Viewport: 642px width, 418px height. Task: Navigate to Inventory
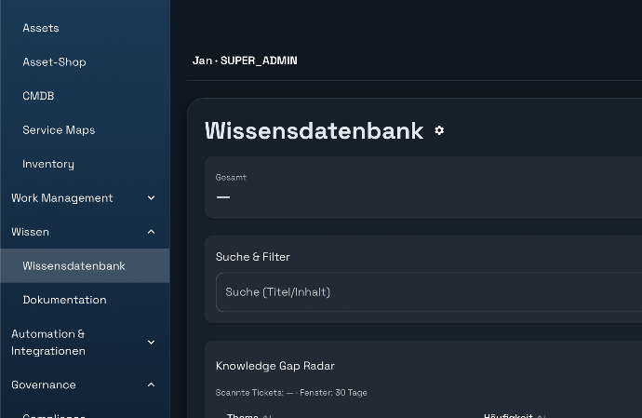coord(48,164)
